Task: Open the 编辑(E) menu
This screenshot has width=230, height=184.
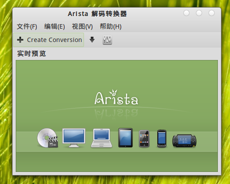Action: click(x=54, y=27)
